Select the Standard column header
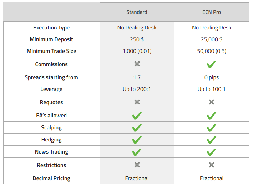The width and height of the screenshot is (253, 188). pos(137,12)
